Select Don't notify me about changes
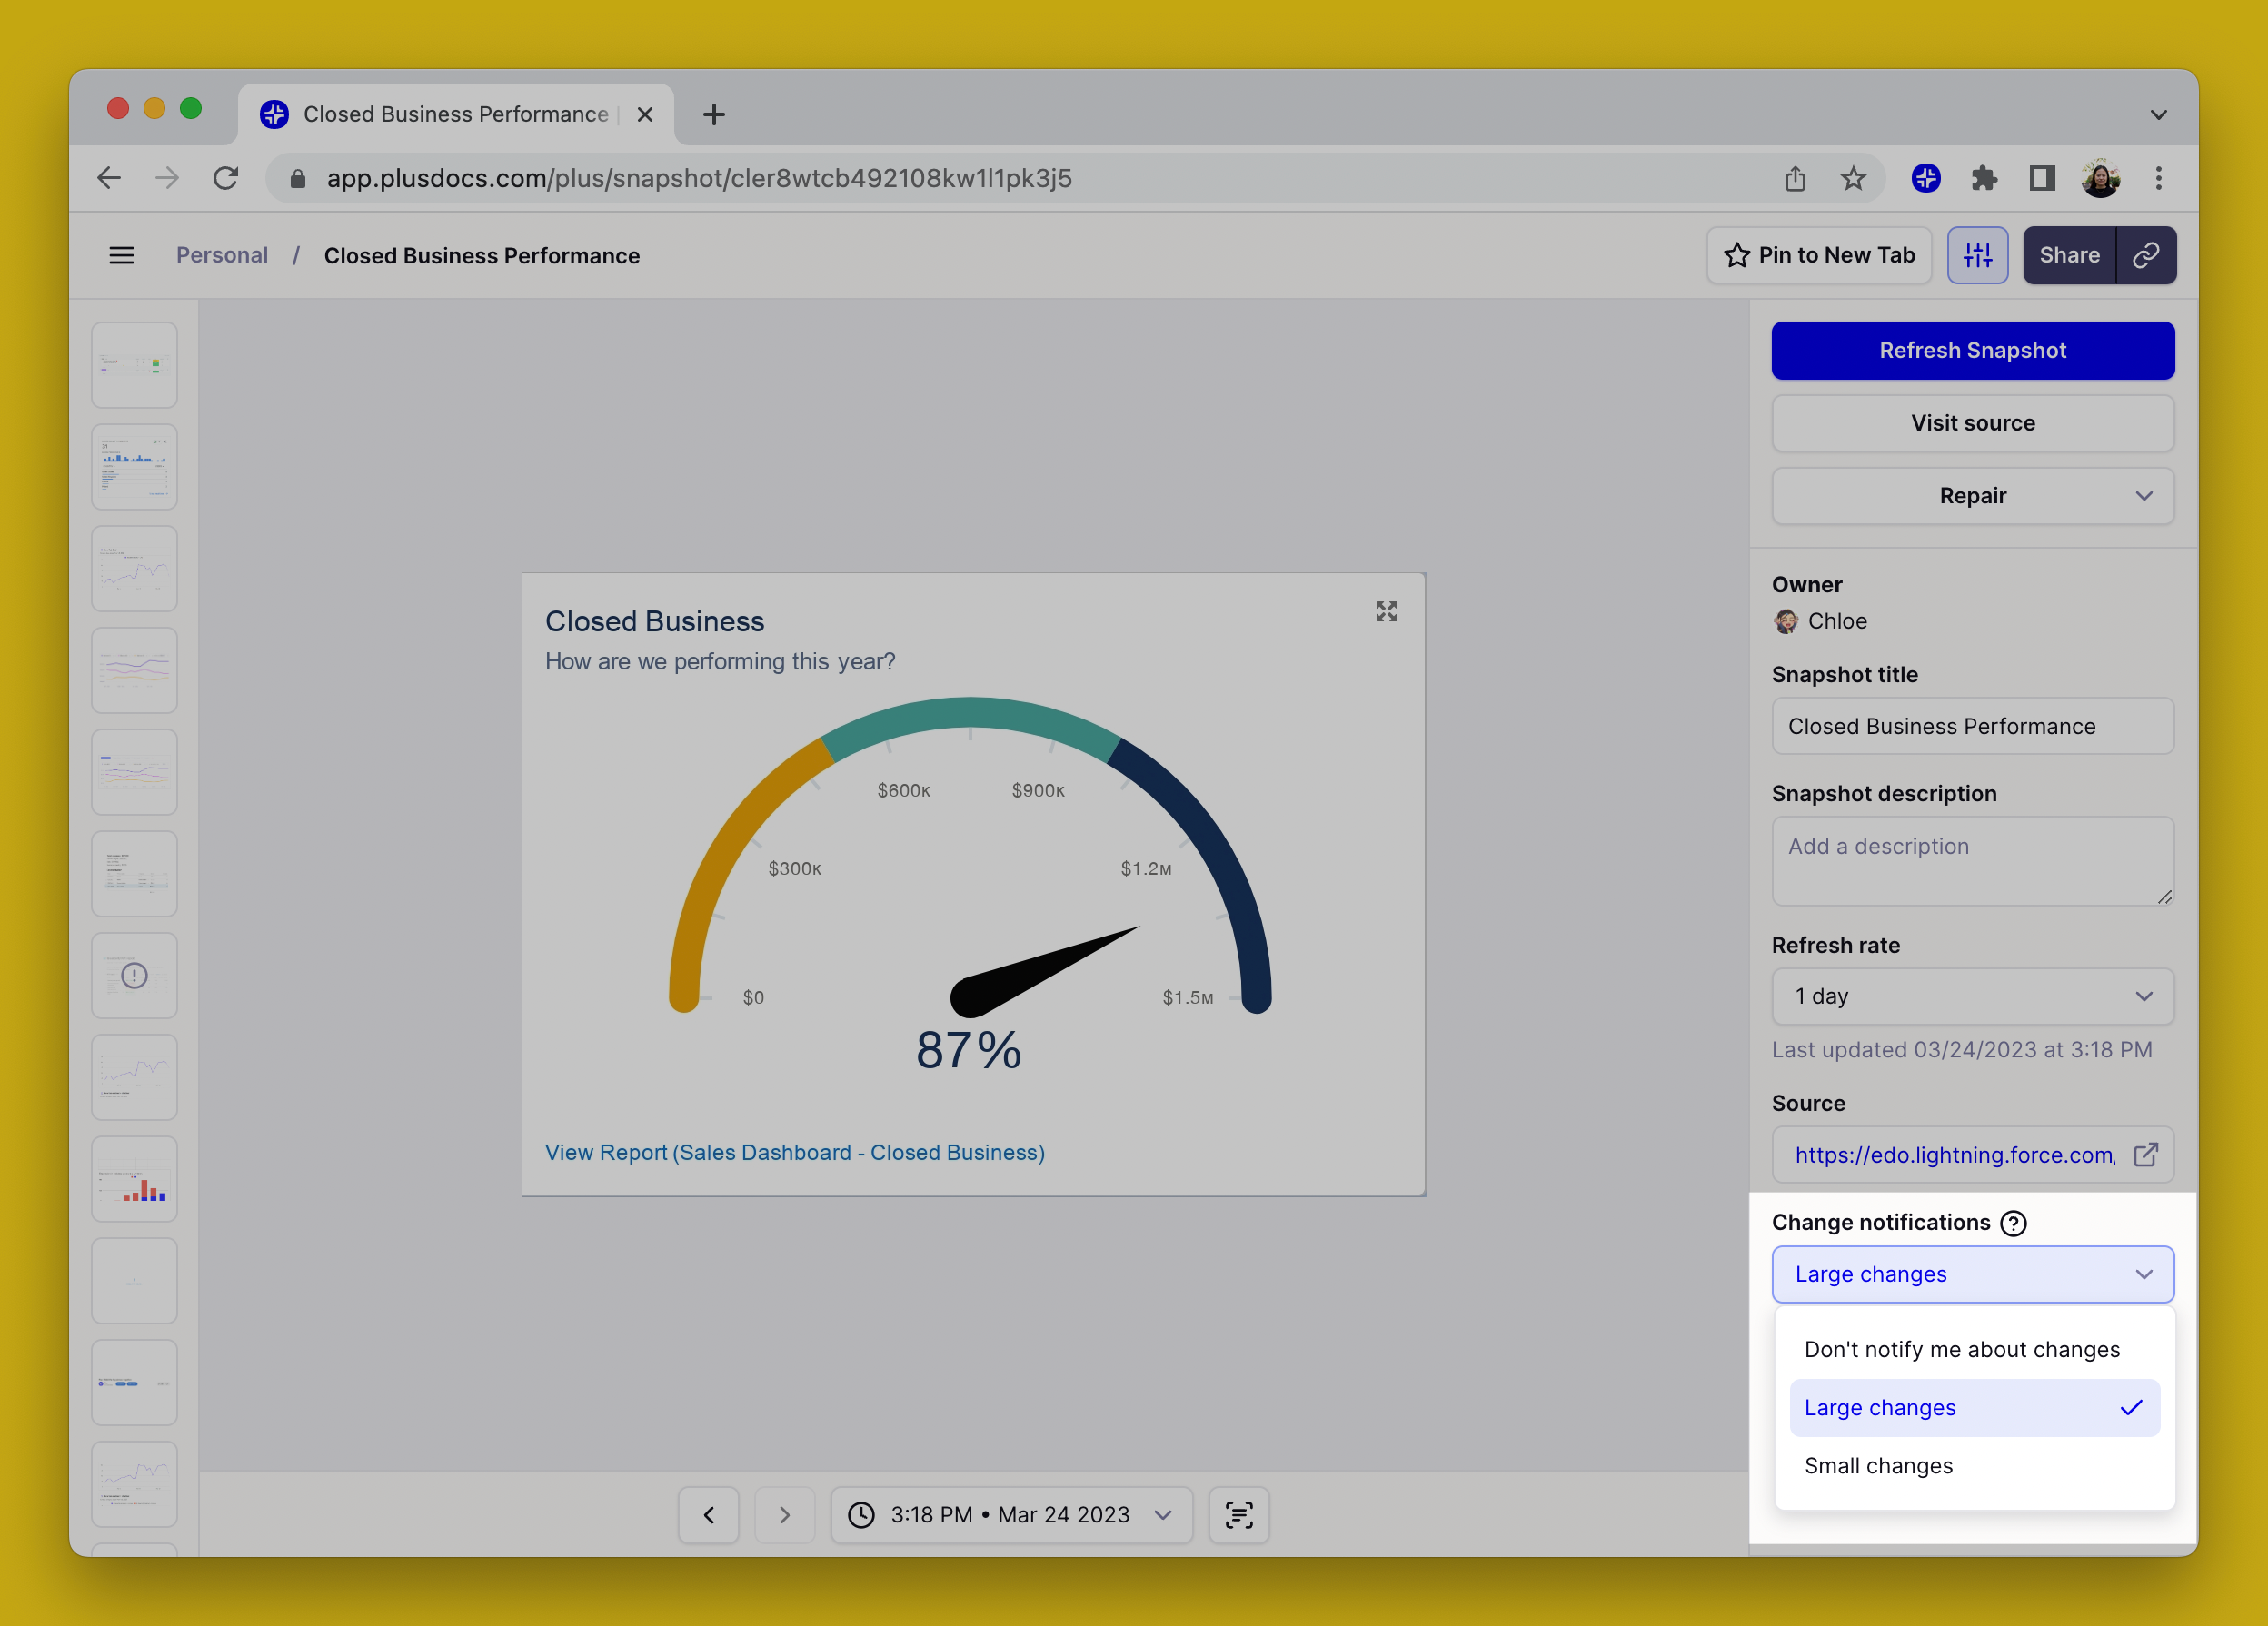 1974,1349
